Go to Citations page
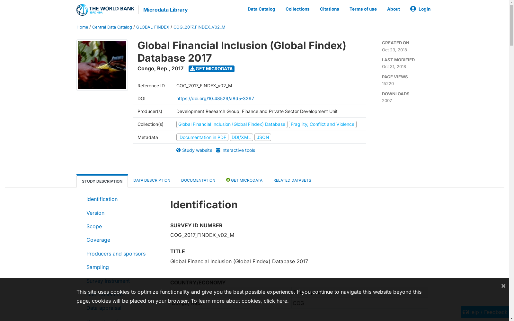 [x=329, y=9]
